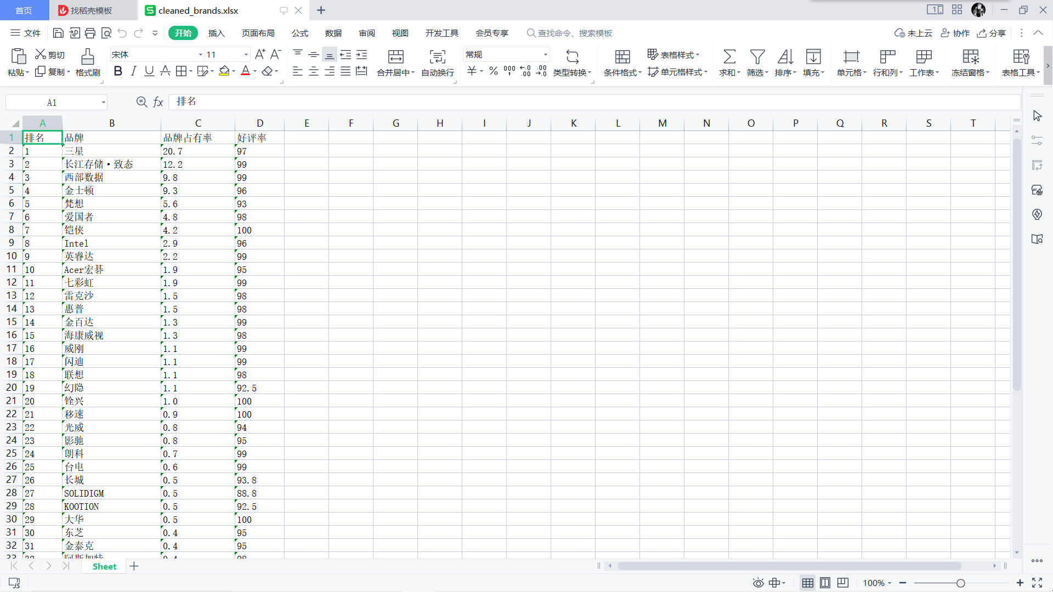
Task: Click the 分享 share button
Action: pyautogui.click(x=992, y=33)
